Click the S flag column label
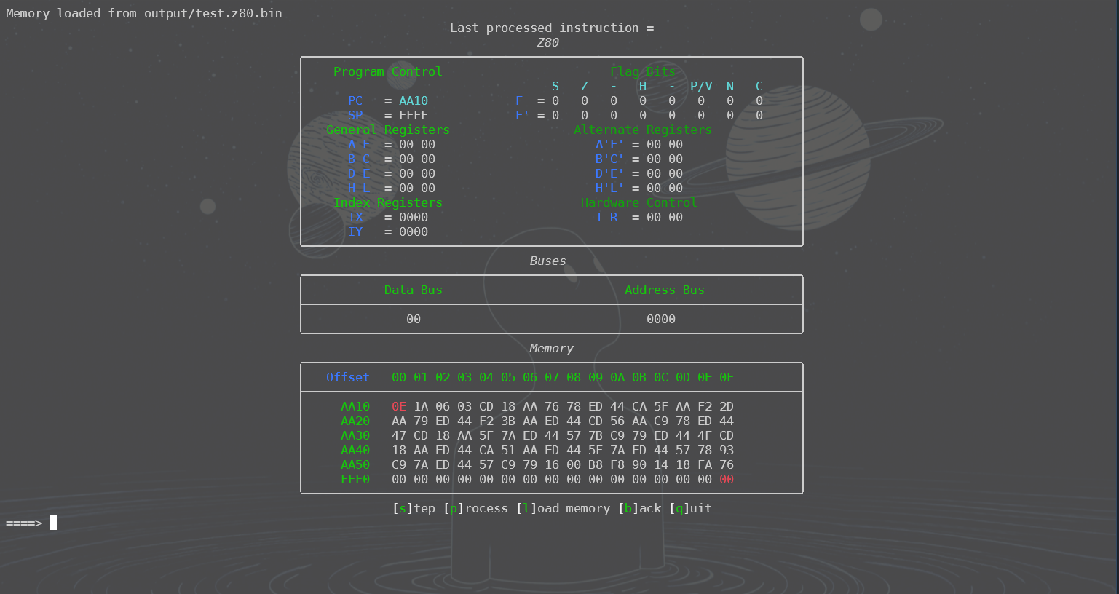 click(x=555, y=86)
